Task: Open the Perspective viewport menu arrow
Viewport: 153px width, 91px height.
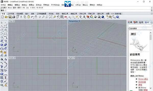Action: [79, 21]
